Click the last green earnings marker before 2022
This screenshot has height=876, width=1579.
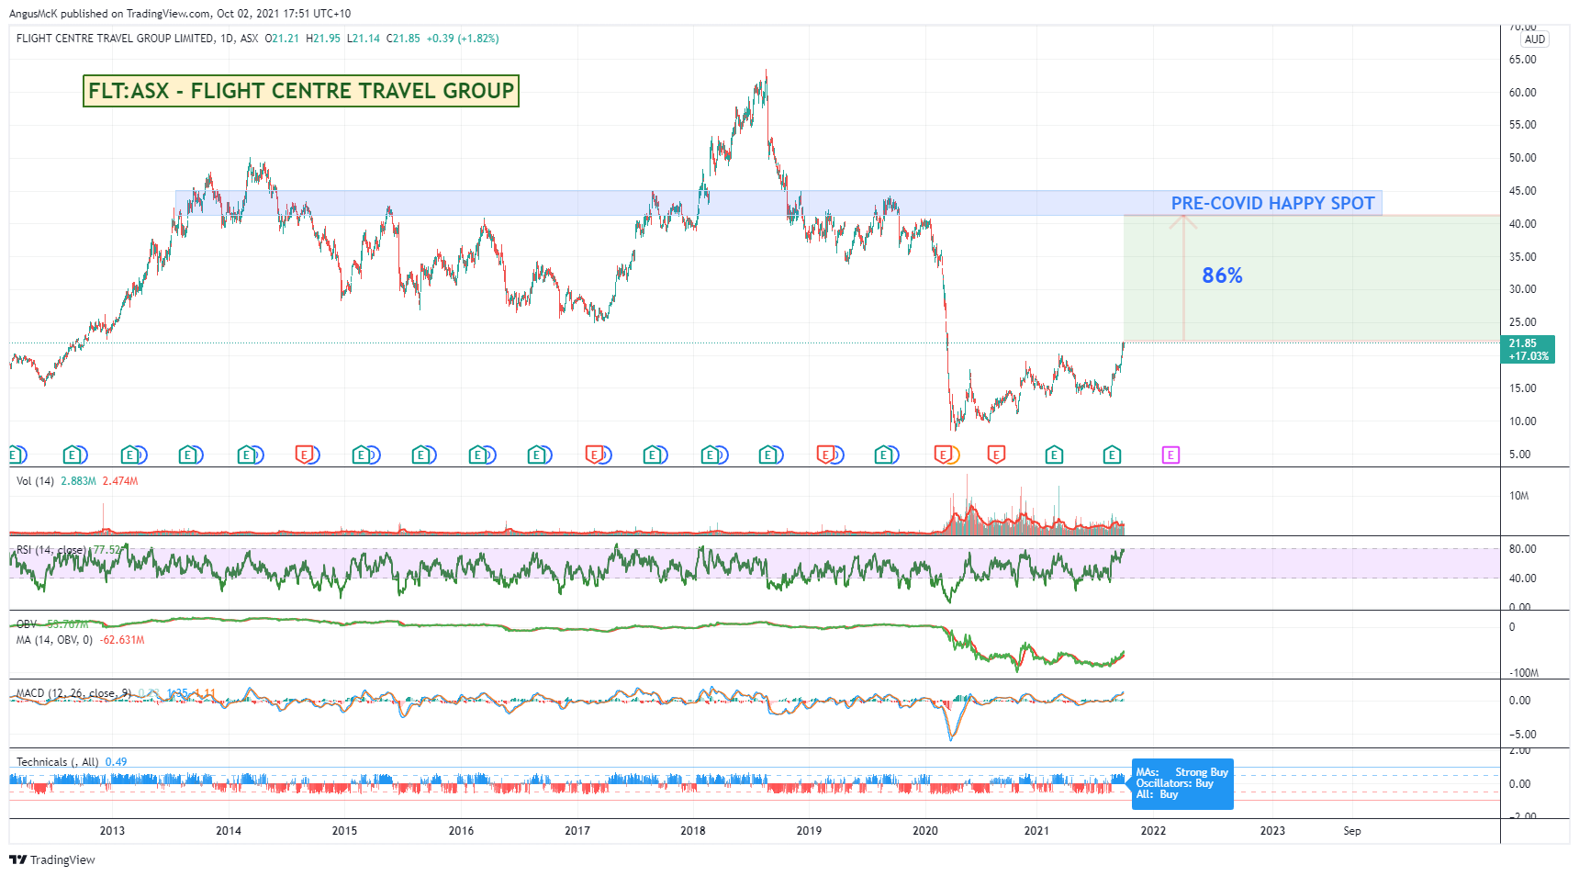(x=1112, y=455)
